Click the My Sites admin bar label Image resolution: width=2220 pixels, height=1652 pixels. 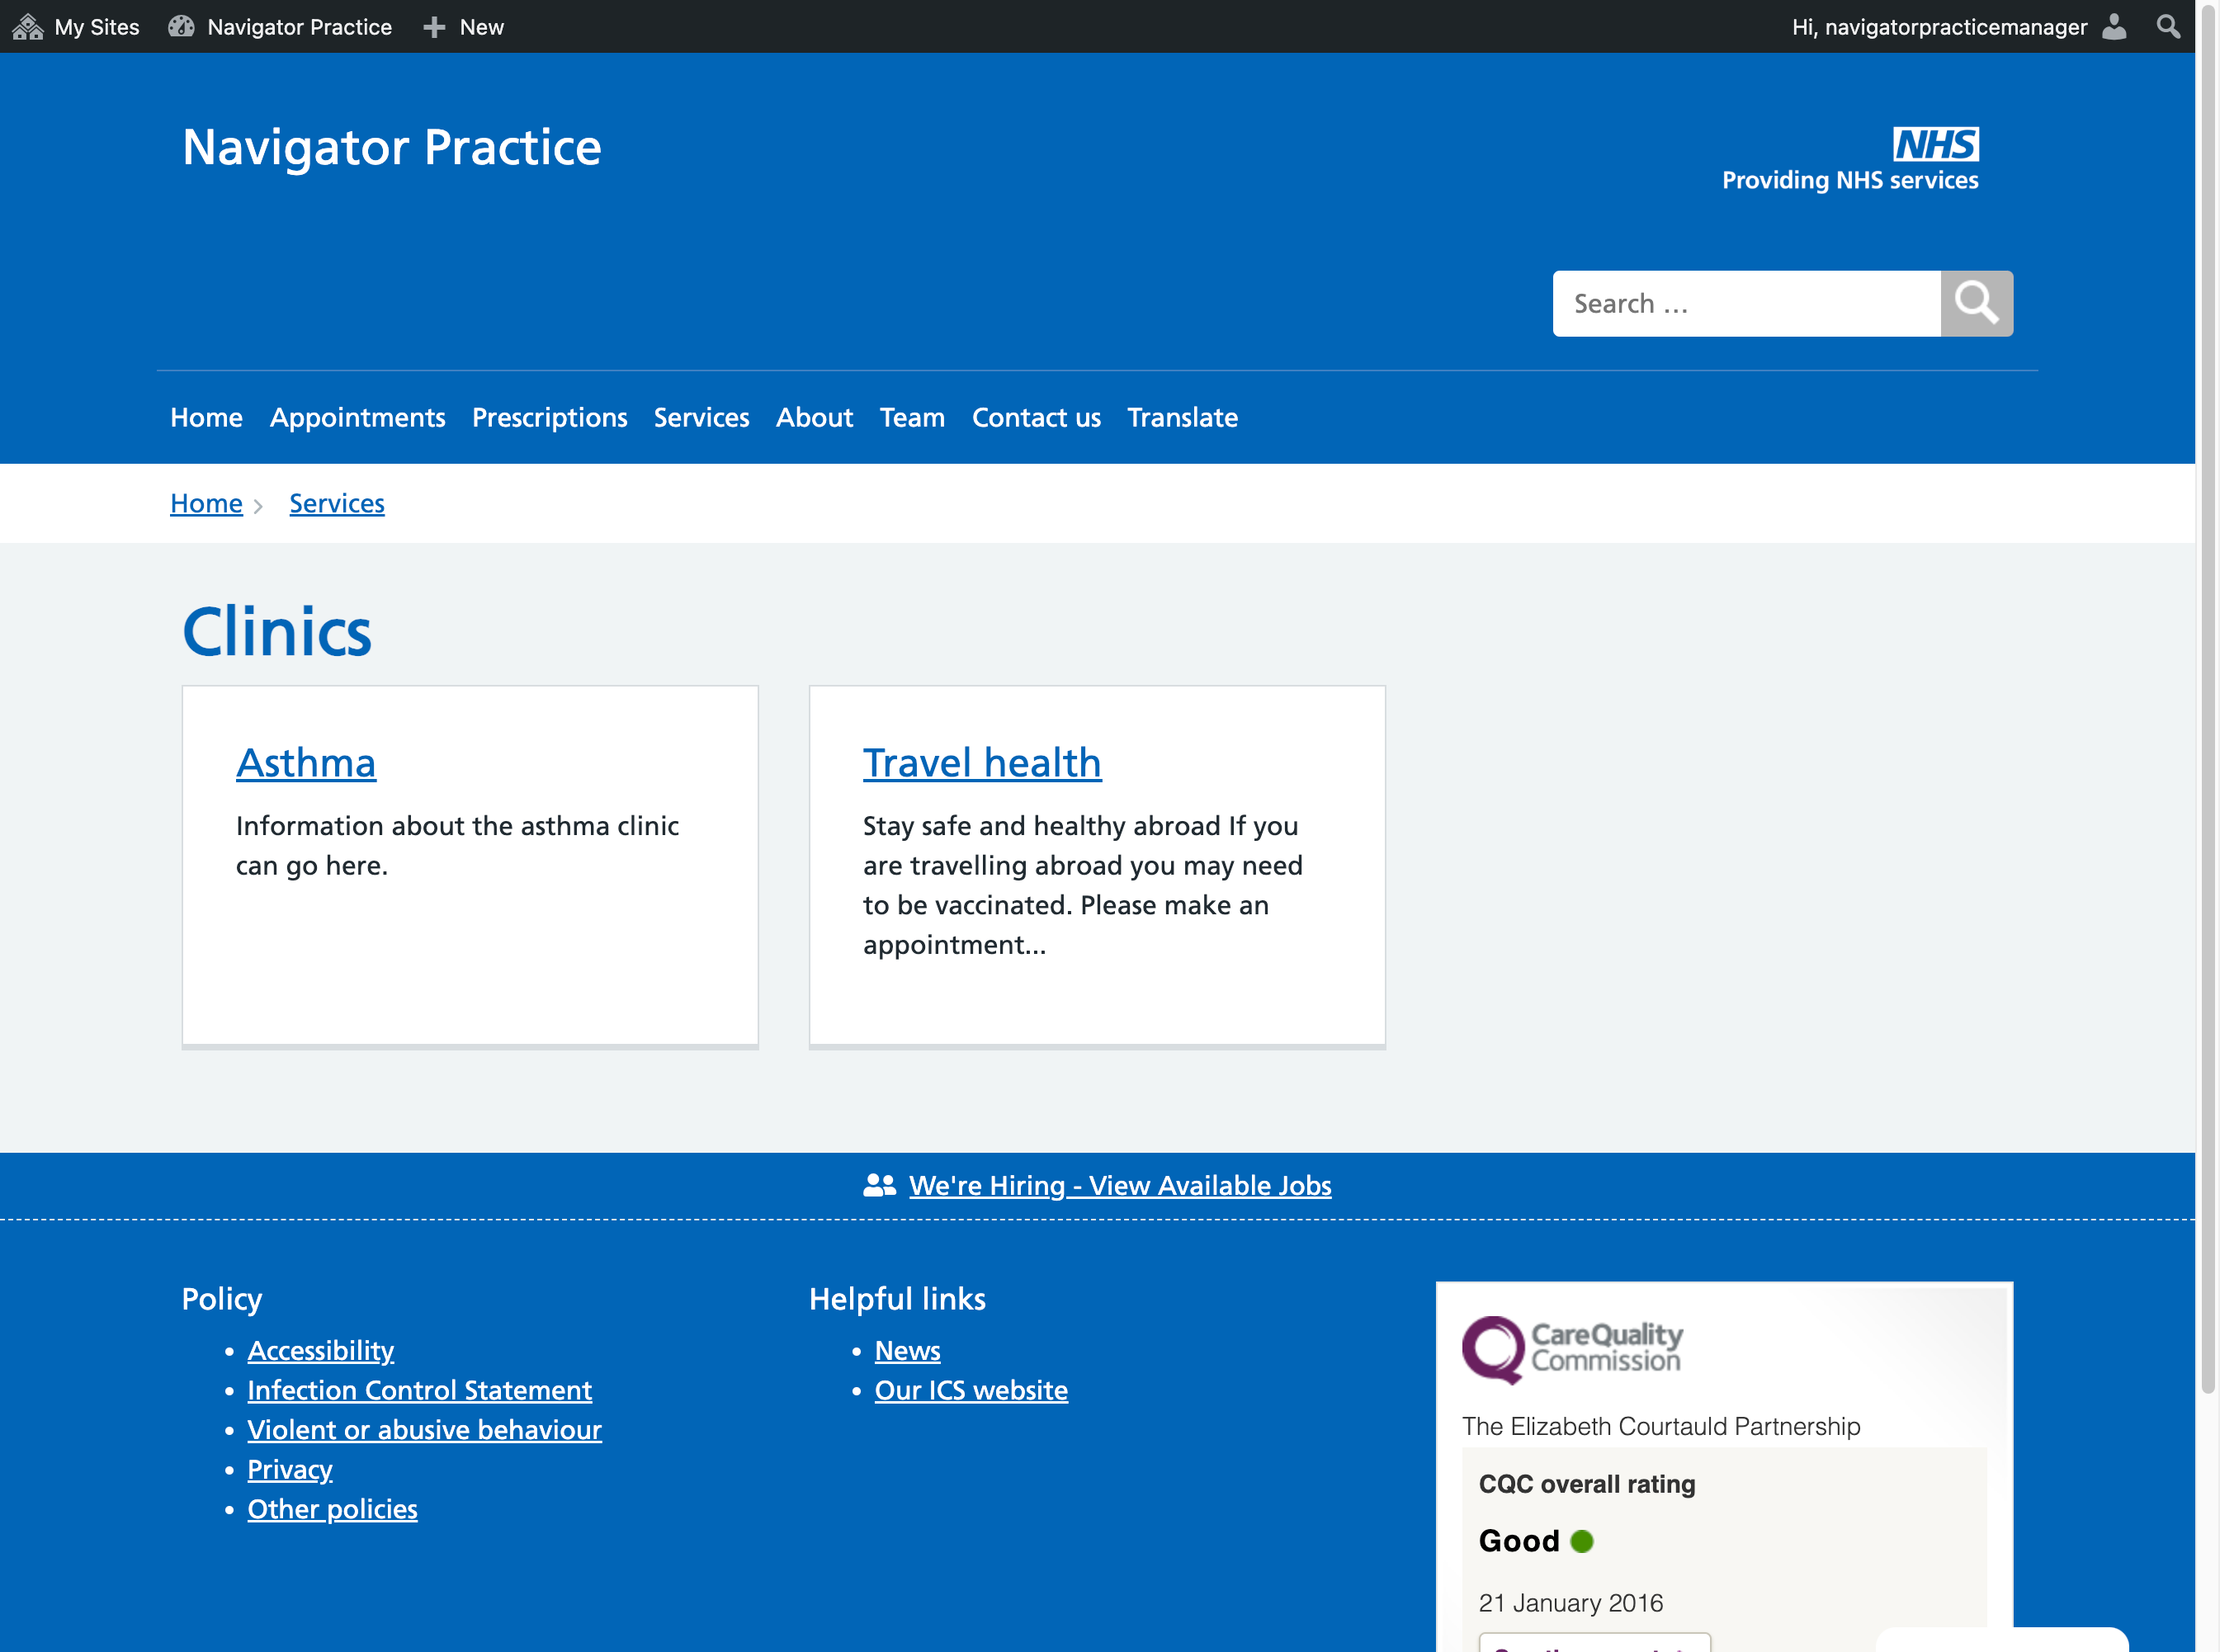[97, 27]
